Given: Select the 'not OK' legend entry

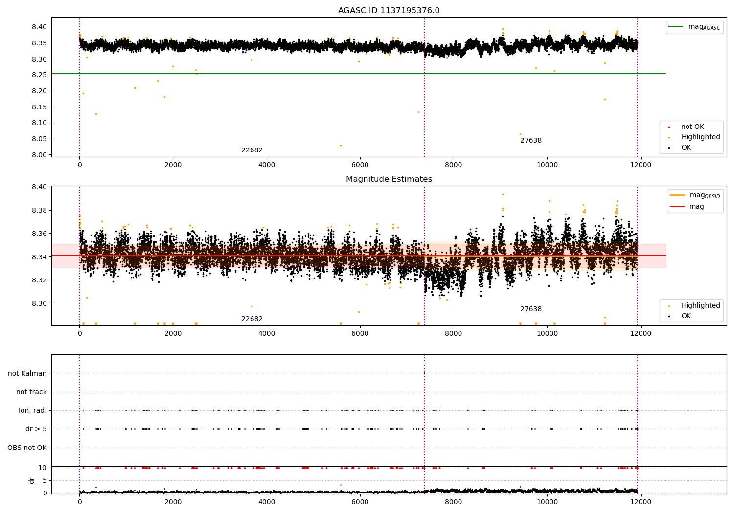Looking at the screenshot, I should coord(692,127).
